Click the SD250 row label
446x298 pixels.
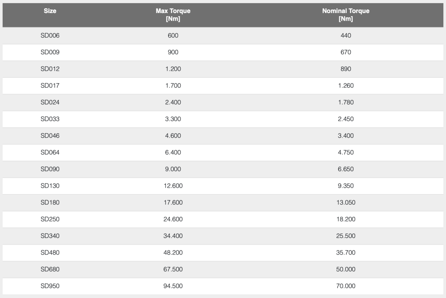[x=50, y=220]
